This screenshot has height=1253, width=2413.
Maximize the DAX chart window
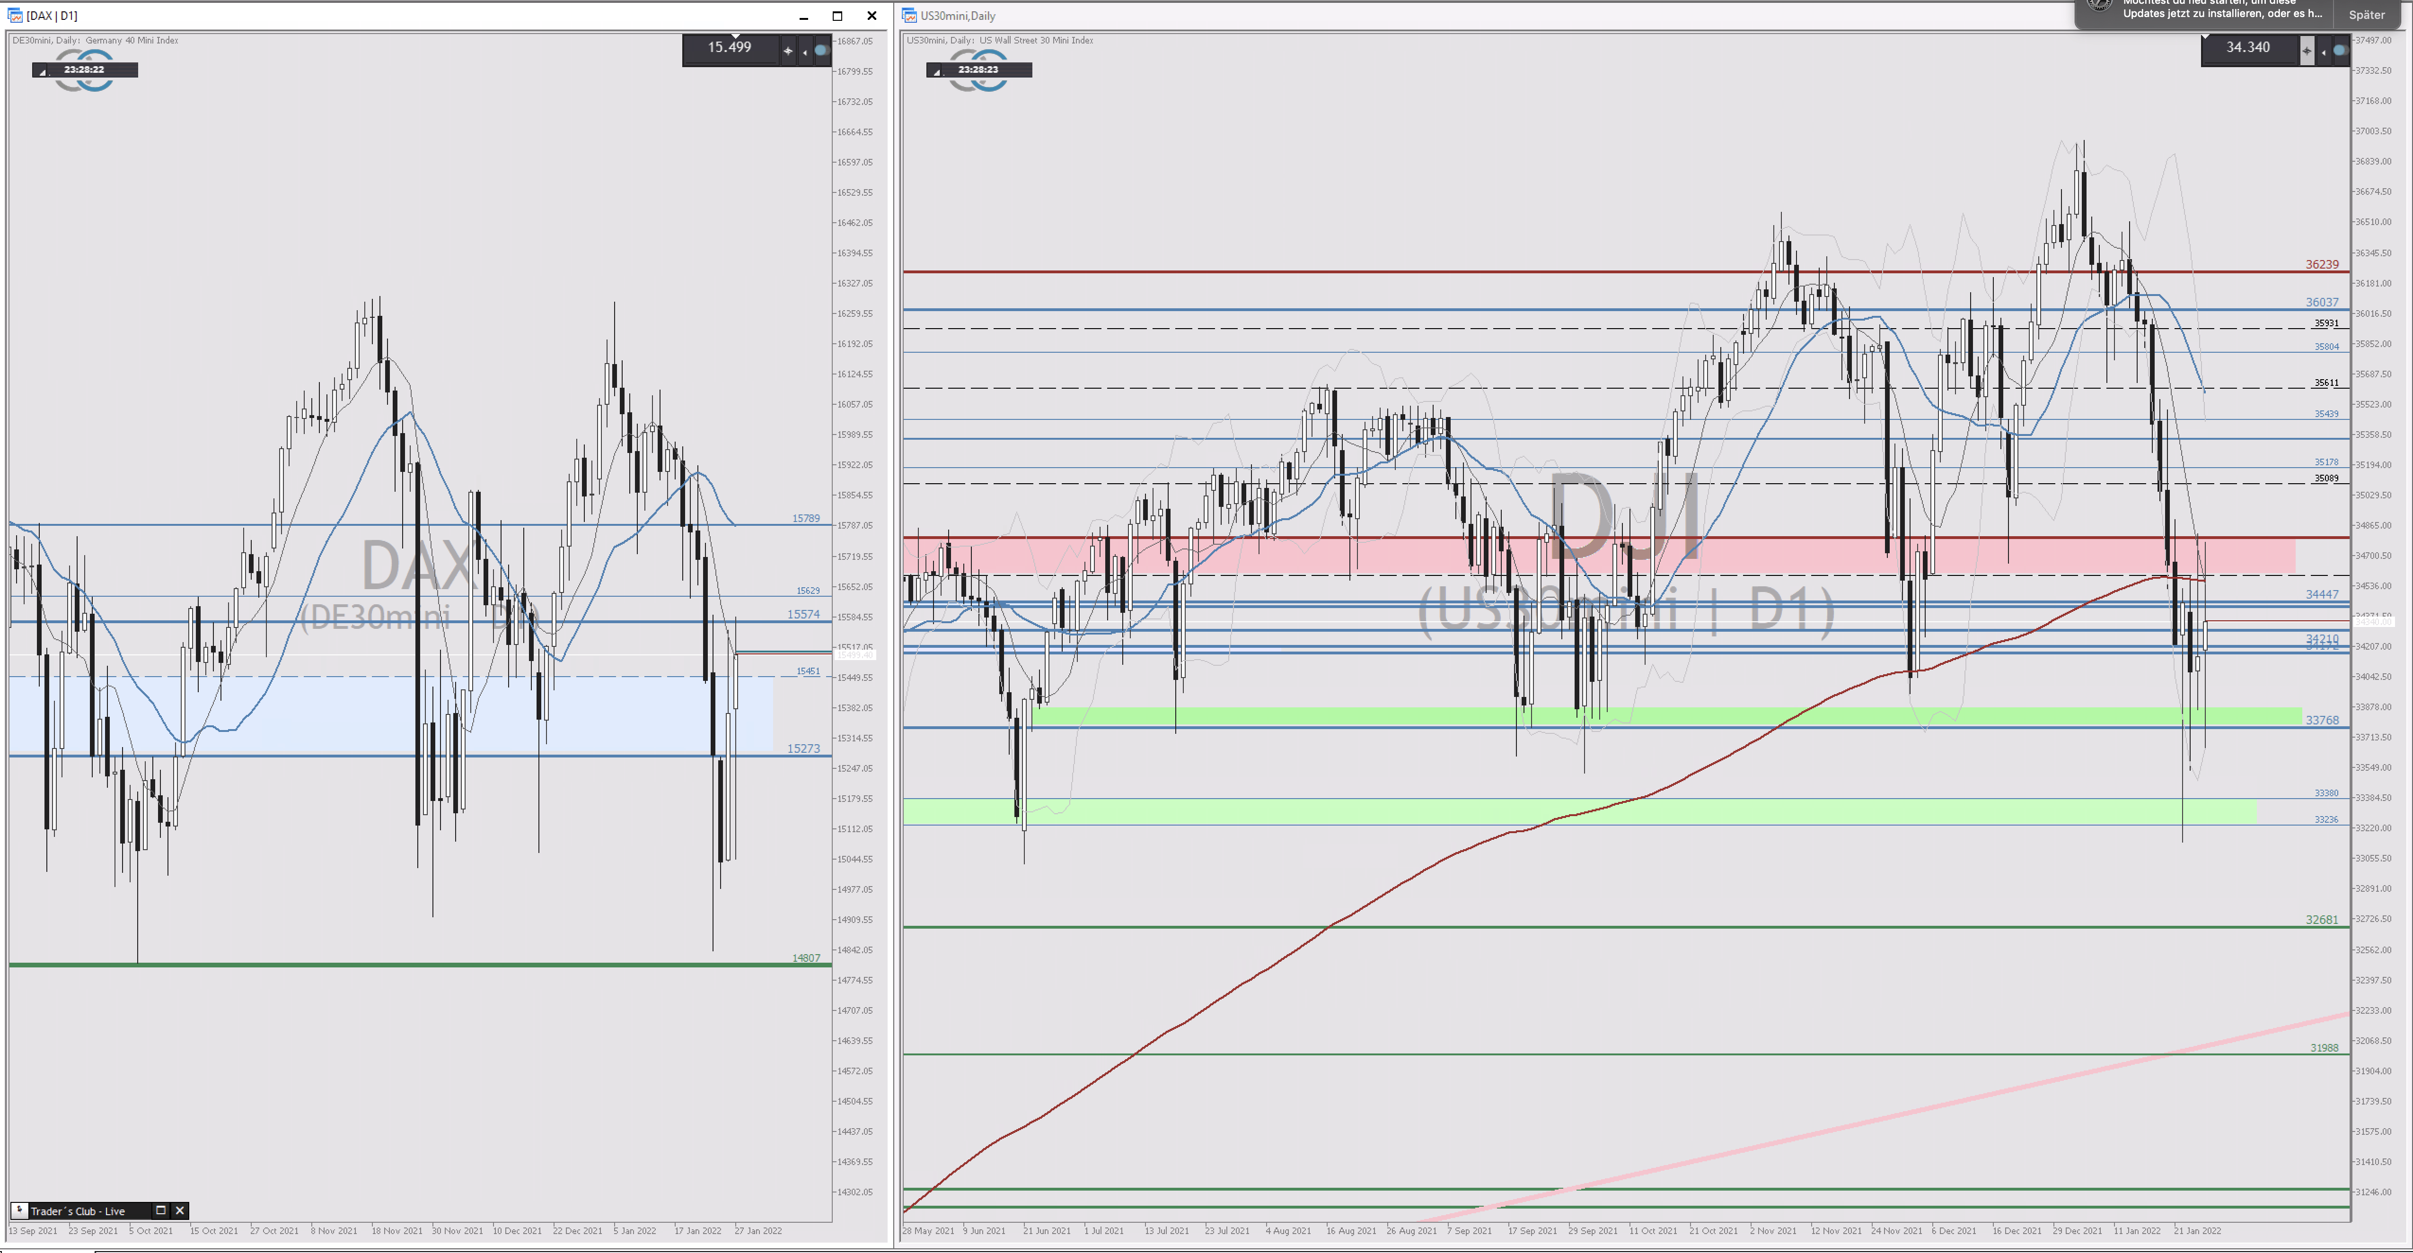click(837, 16)
